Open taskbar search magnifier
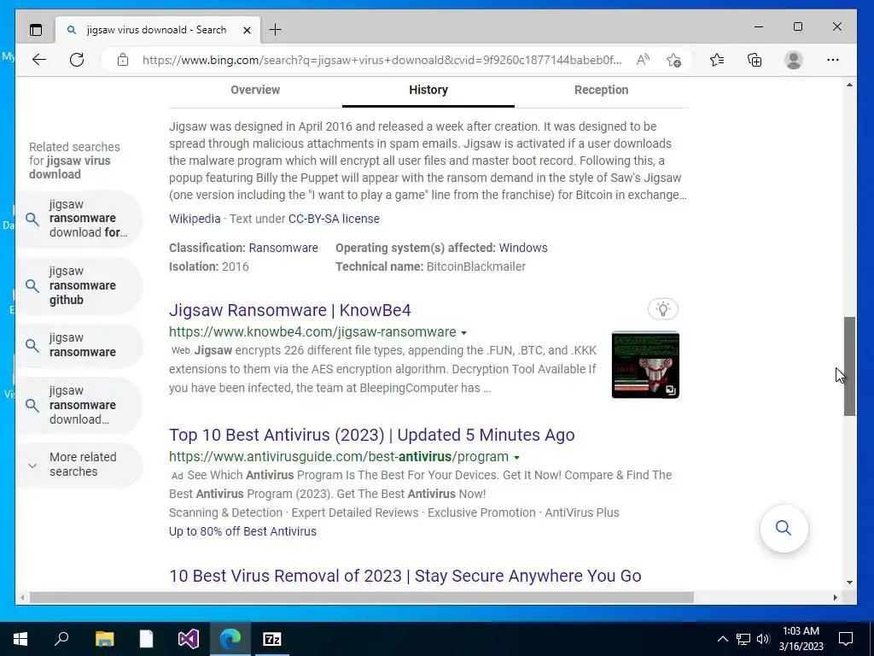 [x=61, y=639]
